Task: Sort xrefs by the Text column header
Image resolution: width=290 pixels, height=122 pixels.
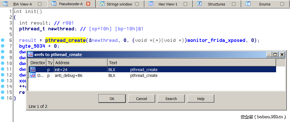Action: click(191, 62)
